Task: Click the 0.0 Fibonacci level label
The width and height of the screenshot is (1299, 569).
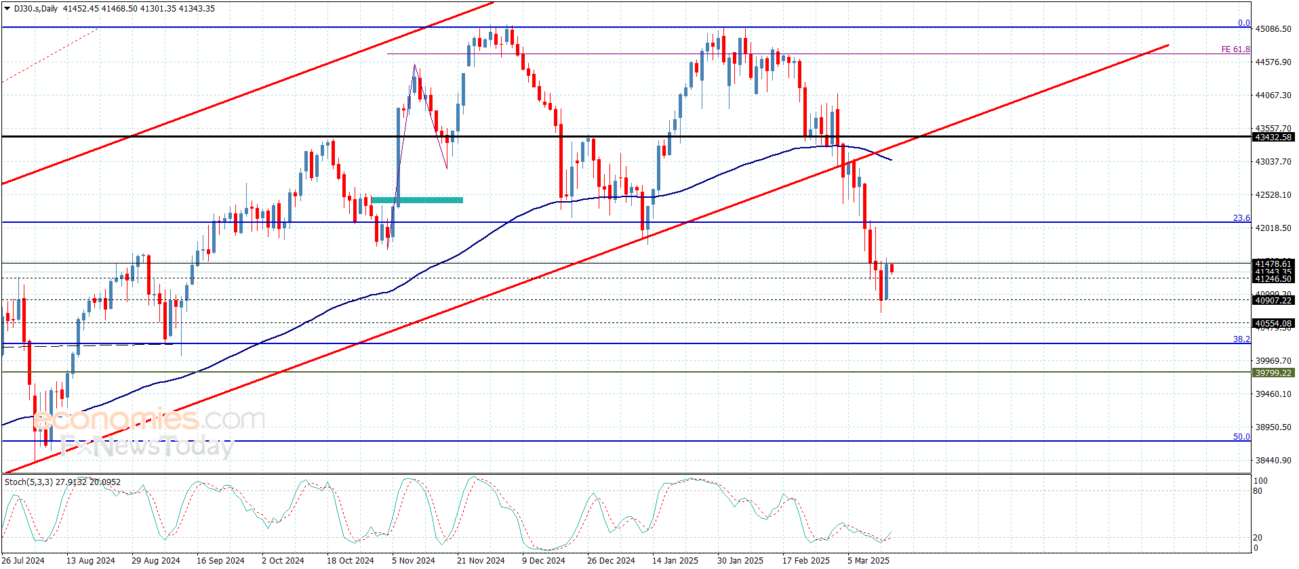Action: pos(1244,23)
